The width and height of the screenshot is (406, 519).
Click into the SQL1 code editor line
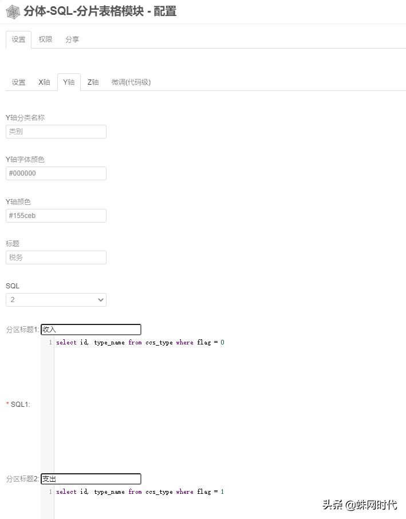pyautogui.click(x=140, y=342)
